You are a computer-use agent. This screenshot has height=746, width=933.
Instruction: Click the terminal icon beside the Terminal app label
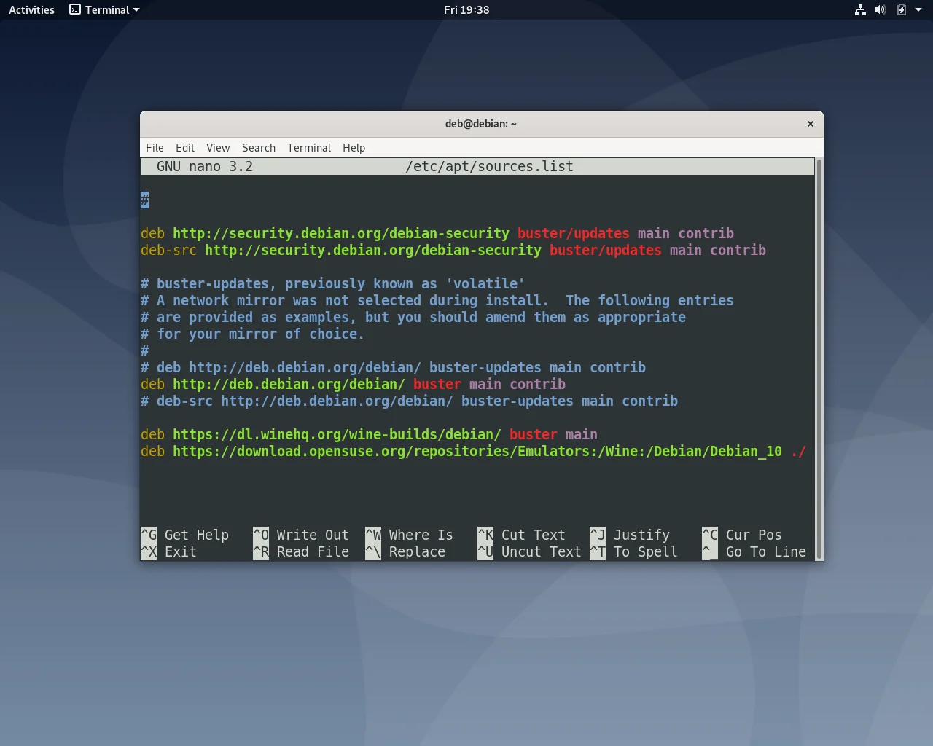[75, 10]
